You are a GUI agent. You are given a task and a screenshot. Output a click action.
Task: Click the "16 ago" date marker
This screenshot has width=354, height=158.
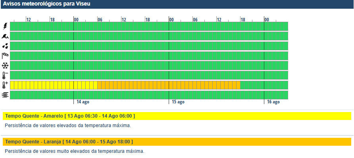(x=273, y=102)
